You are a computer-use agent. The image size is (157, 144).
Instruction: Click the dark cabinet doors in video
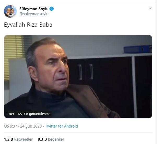point(100,80)
